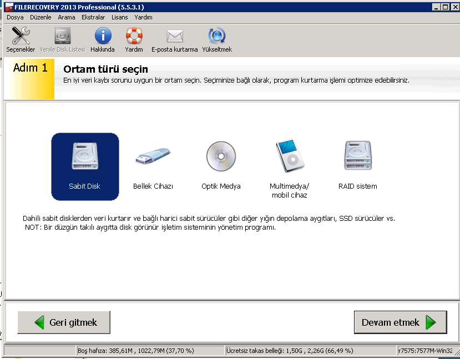Image resolution: width=460 pixels, height=359 pixels.
Task: Click the Ortam türü seçin heading
Action: click(105, 69)
